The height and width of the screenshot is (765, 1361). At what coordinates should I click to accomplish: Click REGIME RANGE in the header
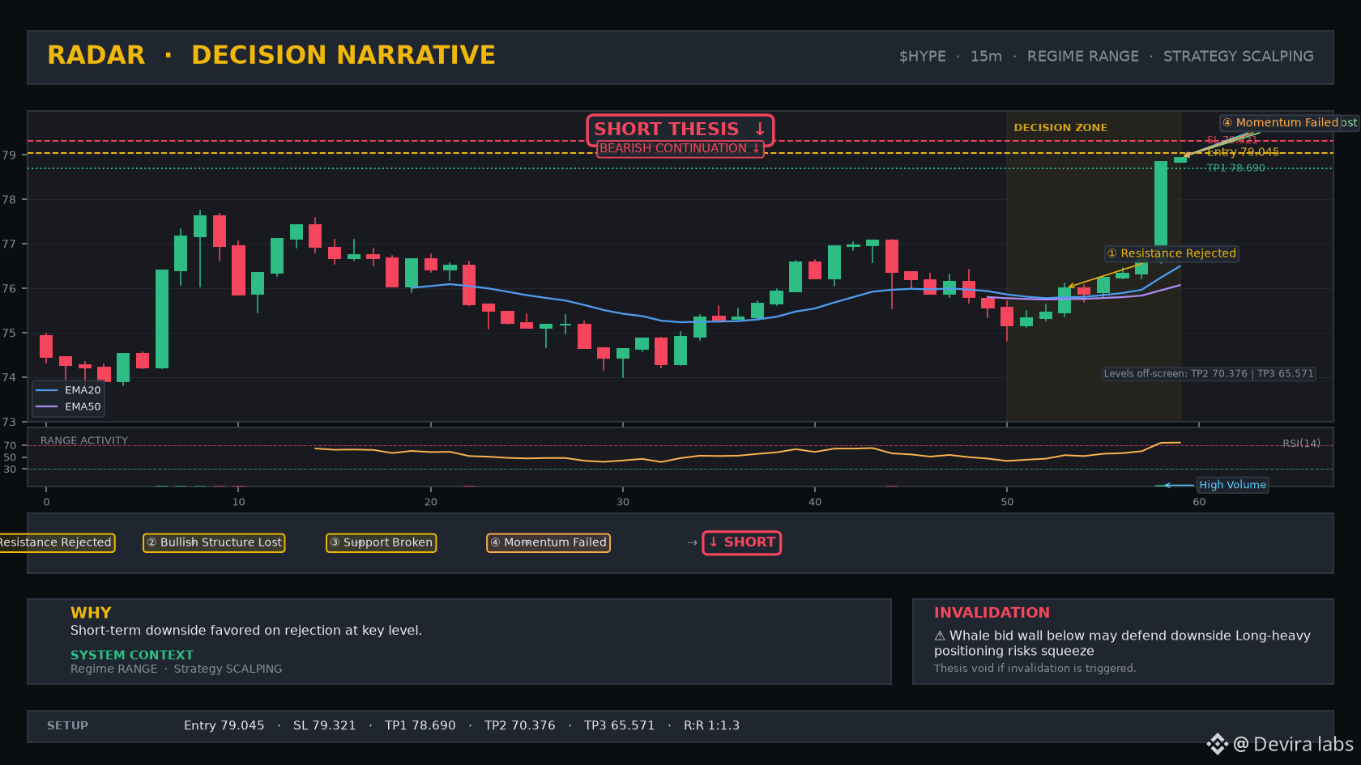pos(1083,57)
